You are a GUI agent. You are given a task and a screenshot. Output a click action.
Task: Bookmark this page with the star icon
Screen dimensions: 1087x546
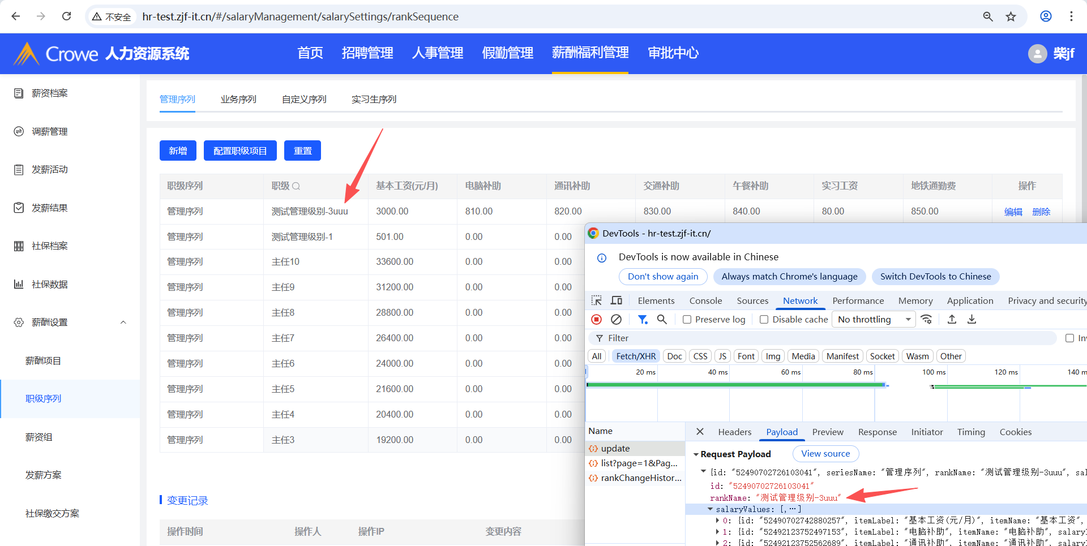point(1011,16)
